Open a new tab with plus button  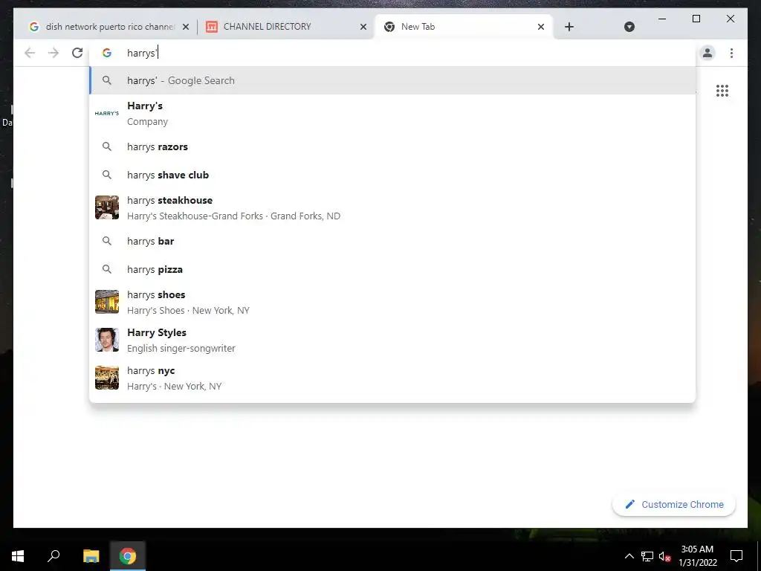coord(569,27)
